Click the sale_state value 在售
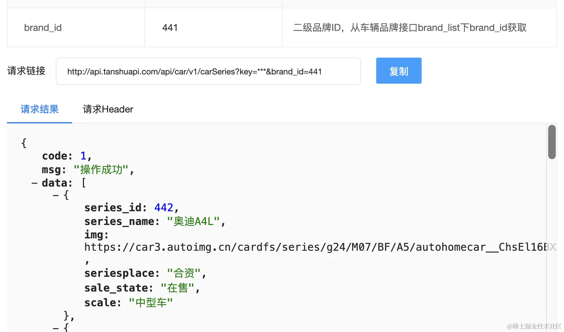This screenshot has height=332, width=564. [177, 288]
